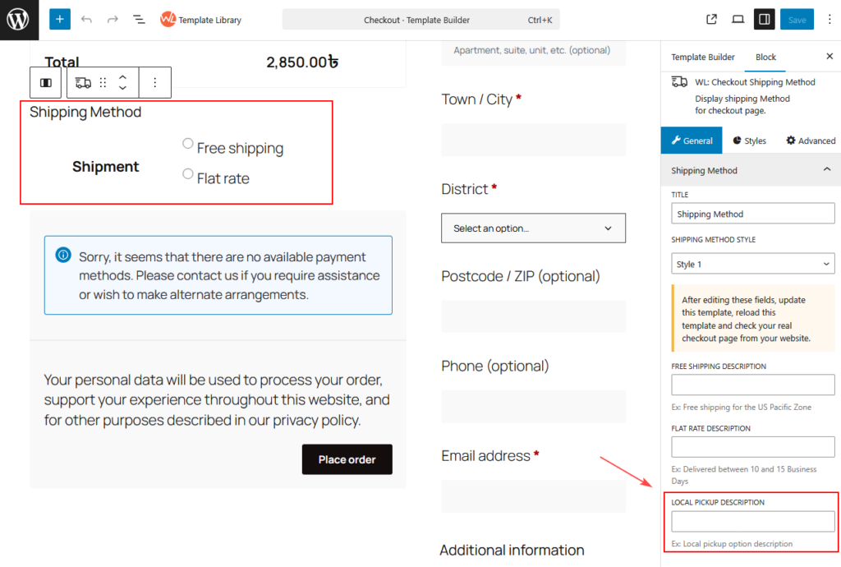Toggle the settings sidebar panel icon
Viewport: 841px width, 567px height.
click(765, 19)
